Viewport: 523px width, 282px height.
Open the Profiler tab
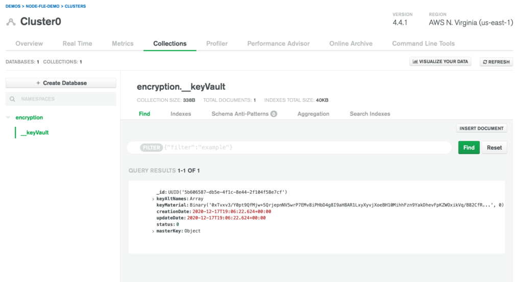point(217,44)
